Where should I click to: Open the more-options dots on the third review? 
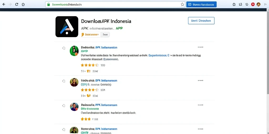[x=200, y=105]
